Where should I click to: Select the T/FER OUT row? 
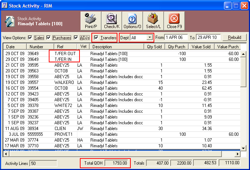point(122,54)
